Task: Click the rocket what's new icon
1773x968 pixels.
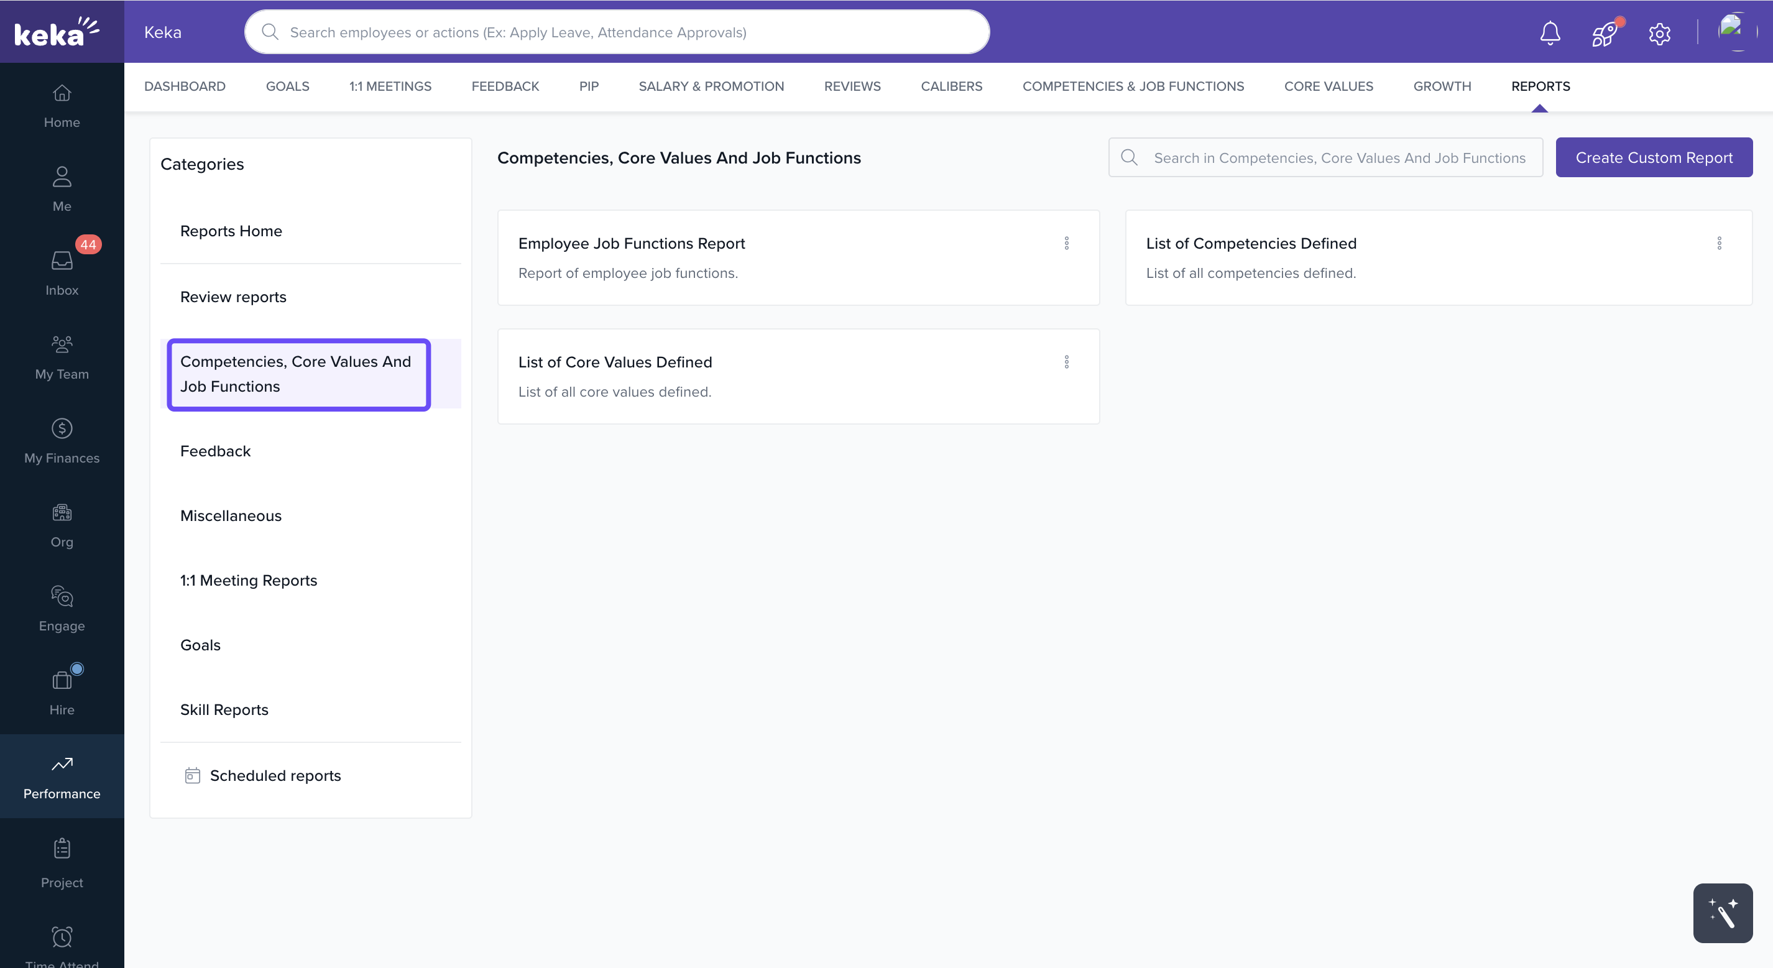Action: click(1605, 32)
